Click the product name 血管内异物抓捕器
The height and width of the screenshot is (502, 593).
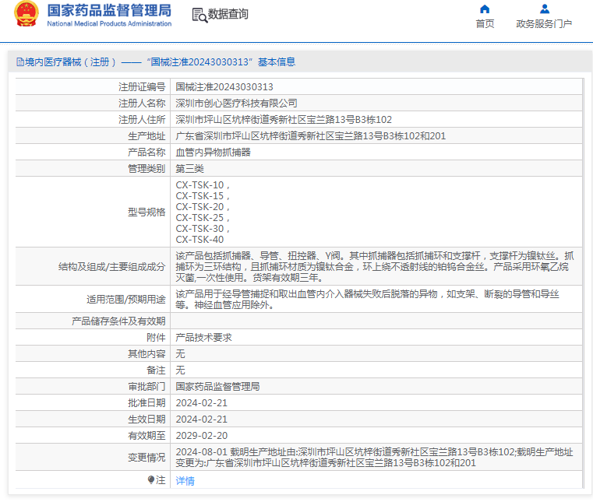(x=214, y=153)
